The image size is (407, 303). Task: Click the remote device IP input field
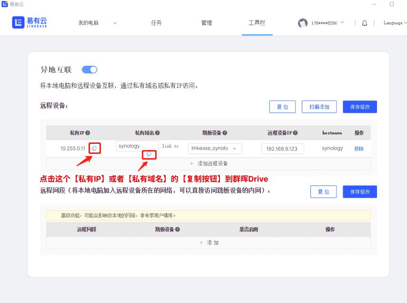pos(282,149)
